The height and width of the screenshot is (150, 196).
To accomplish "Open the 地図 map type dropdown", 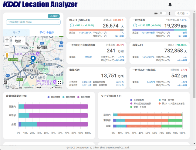I will pos(19,41).
